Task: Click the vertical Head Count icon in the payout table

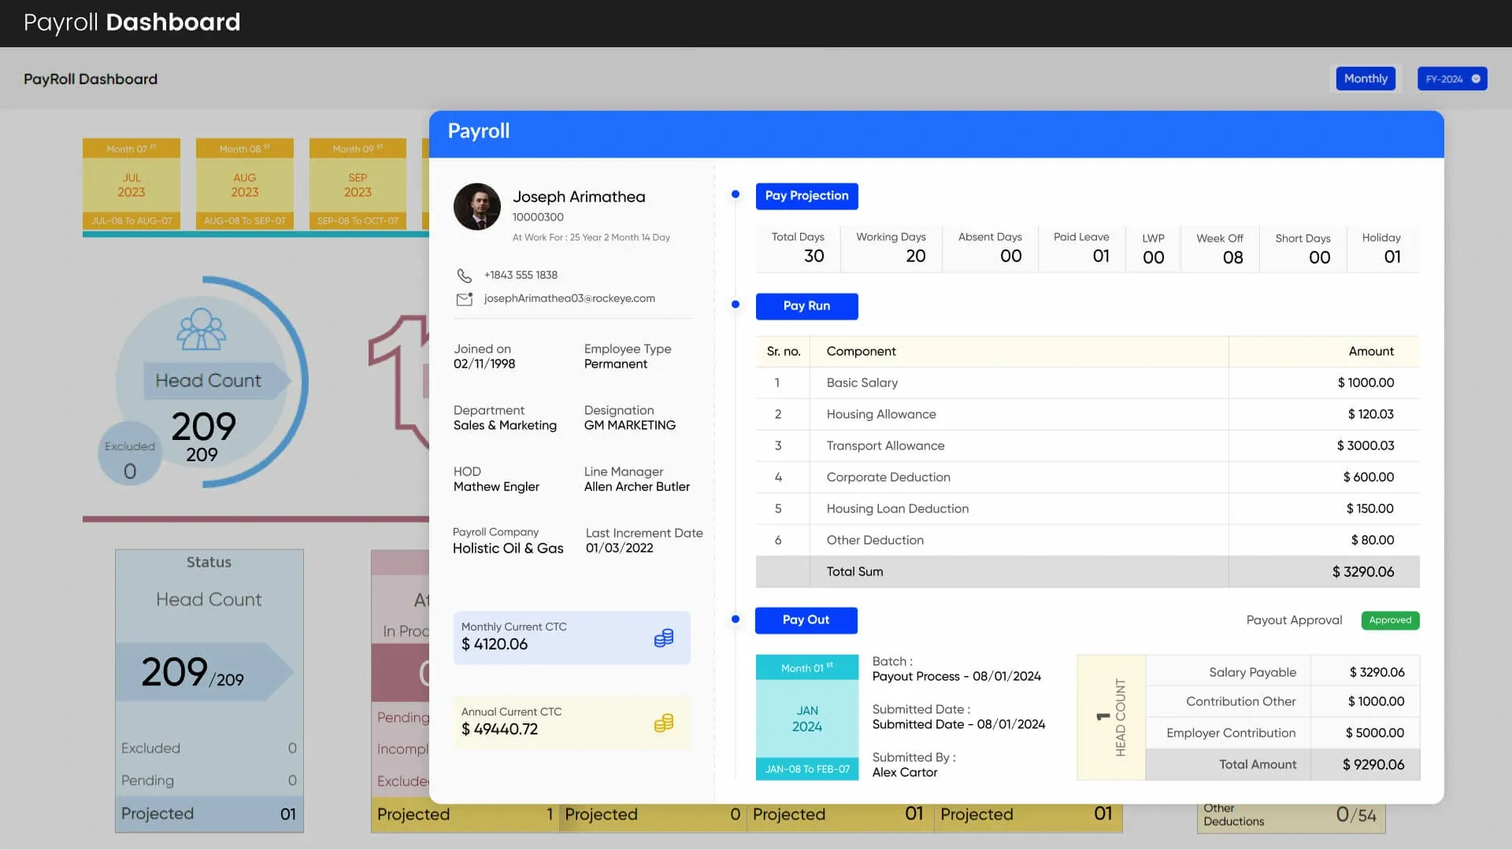Action: tap(1112, 717)
